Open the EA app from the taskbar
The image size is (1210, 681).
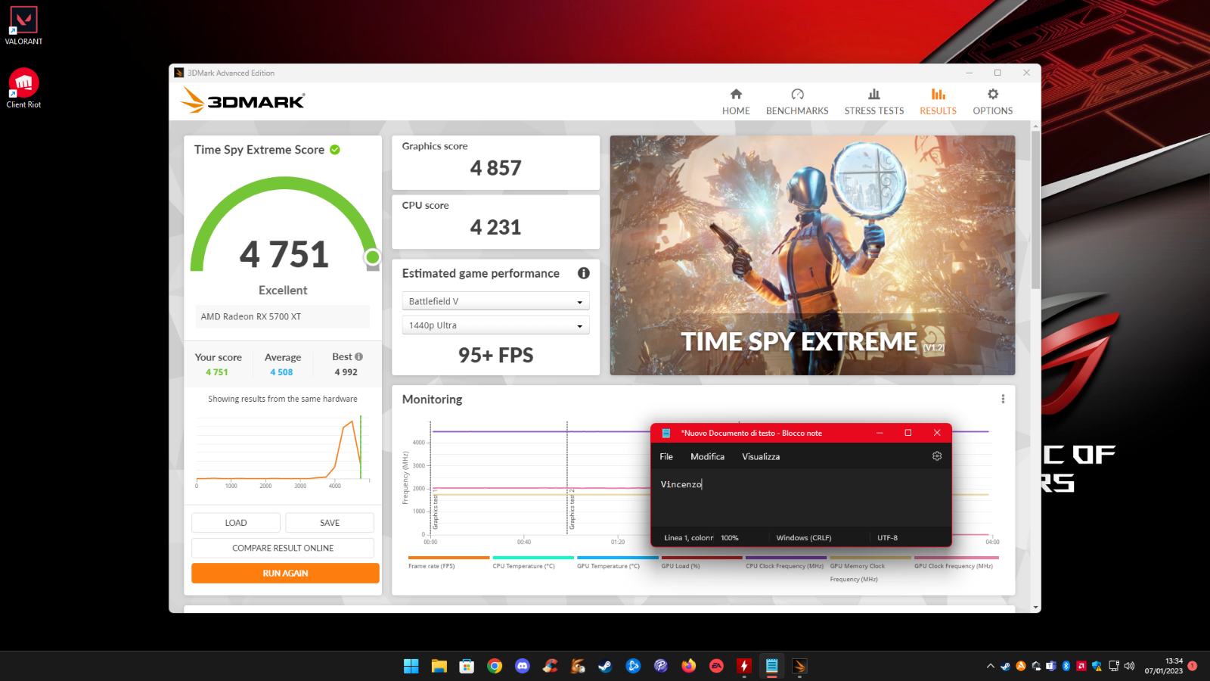tap(716, 666)
